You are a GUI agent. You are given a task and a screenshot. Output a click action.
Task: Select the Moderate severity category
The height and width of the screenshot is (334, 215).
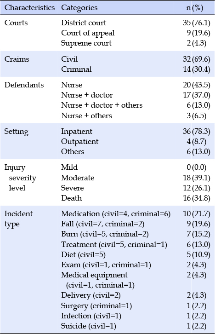pyautogui.click(x=78, y=178)
